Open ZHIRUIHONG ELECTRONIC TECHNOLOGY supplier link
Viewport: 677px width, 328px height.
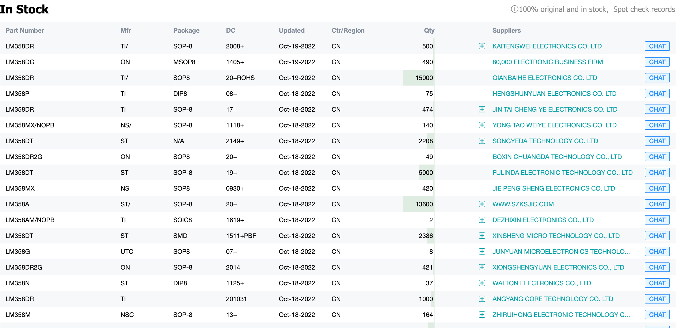(561, 315)
